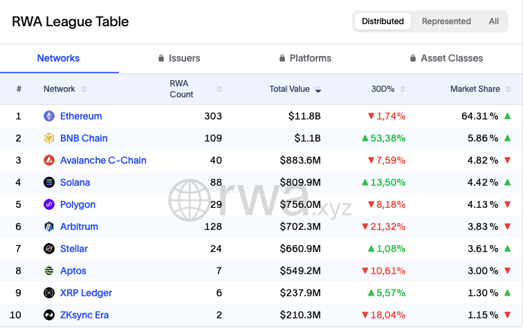The height and width of the screenshot is (328, 523).
Task: Sort table by RWA Count column
Action: pyautogui.click(x=196, y=89)
